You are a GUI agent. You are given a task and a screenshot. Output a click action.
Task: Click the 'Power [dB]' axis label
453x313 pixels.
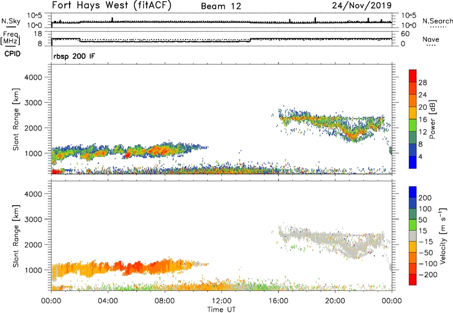point(433,119)
